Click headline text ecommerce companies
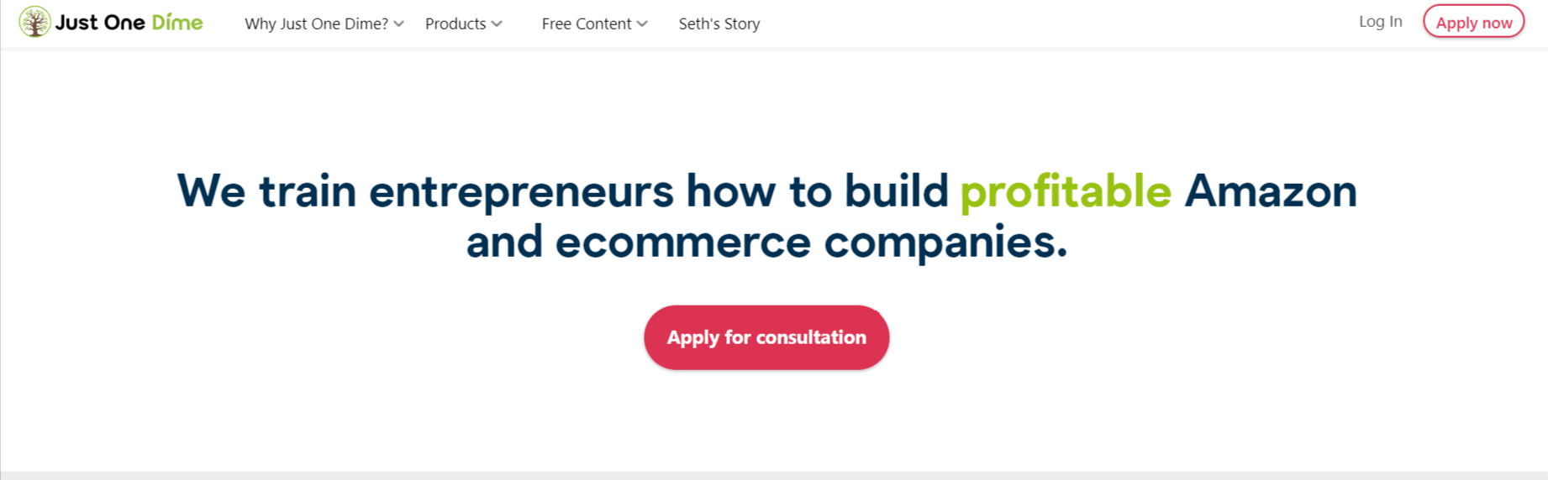 pyautogui.click(x=811, y=243)
